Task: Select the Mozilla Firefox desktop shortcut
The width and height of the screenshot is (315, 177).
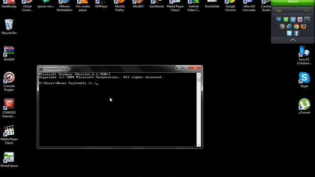Action: tap(120, 5)
